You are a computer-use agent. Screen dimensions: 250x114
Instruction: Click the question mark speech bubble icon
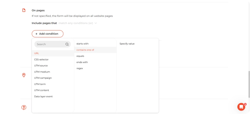tap(24, 107)
